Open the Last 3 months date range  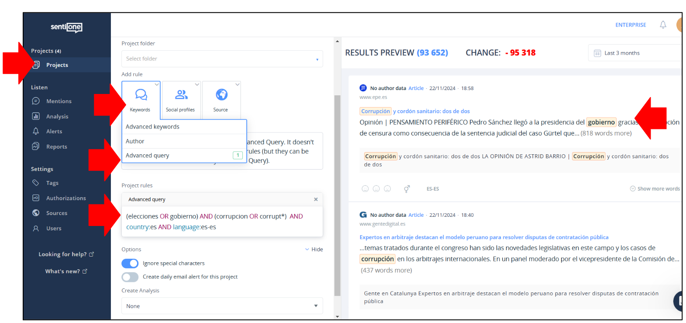(x=634, y=53)
